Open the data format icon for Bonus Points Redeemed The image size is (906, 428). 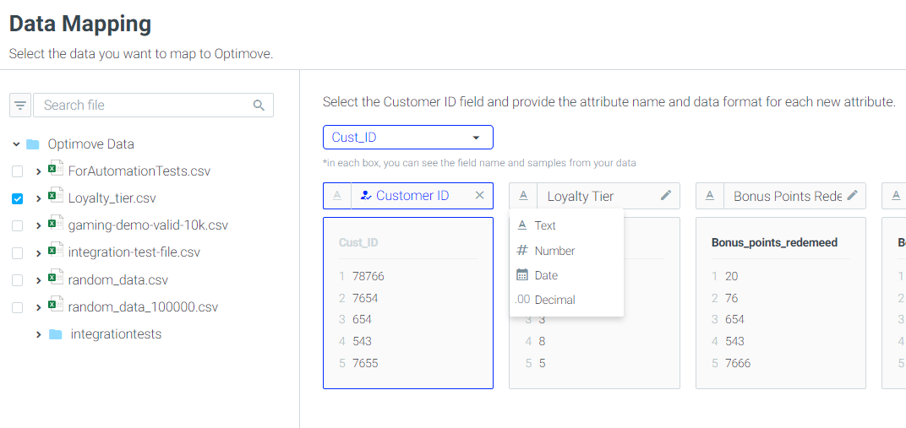coord(710,196)
